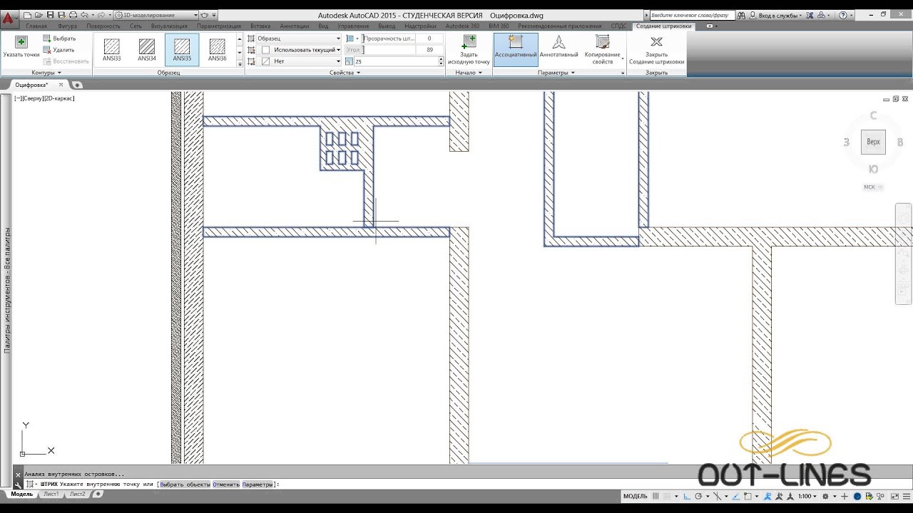Click Отменить command line option
Viewport: 913px width, 513px height.
click(226, 484)
